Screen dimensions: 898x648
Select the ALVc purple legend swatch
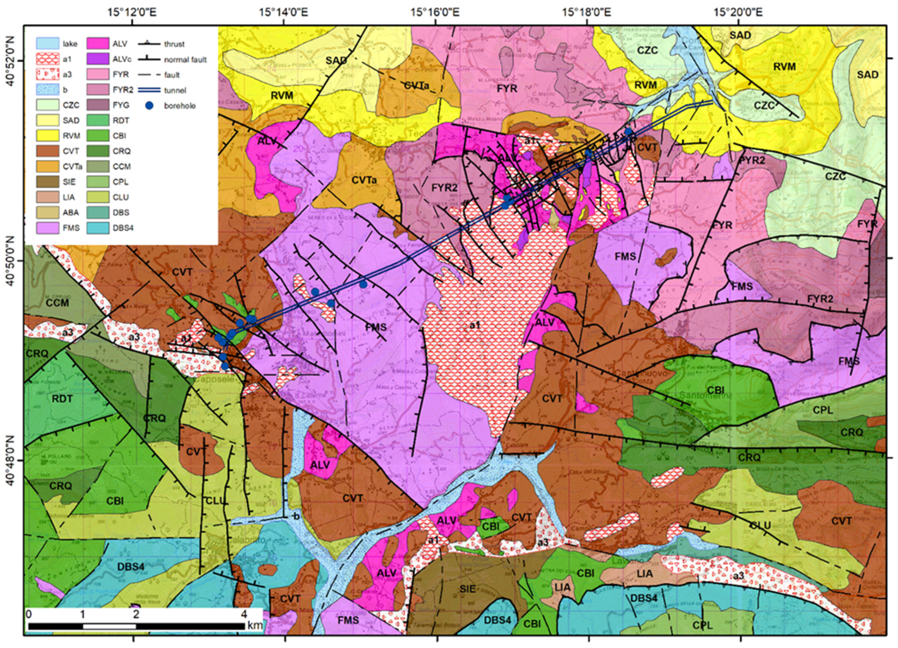[x=98, y=59]
